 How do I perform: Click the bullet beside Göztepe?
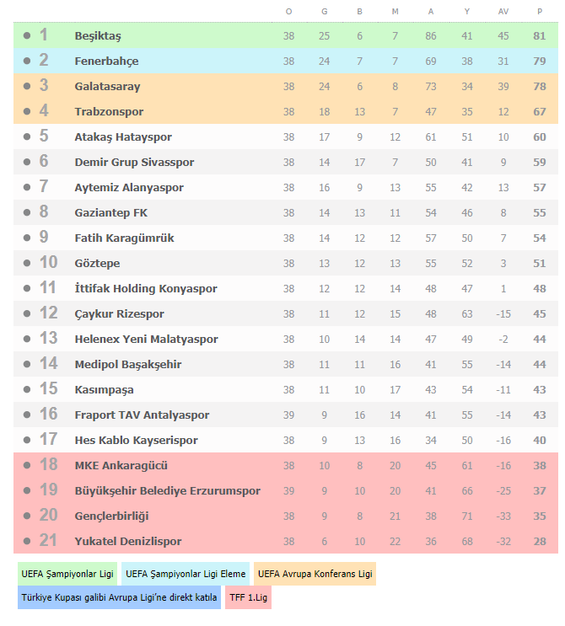click(27, 263)
